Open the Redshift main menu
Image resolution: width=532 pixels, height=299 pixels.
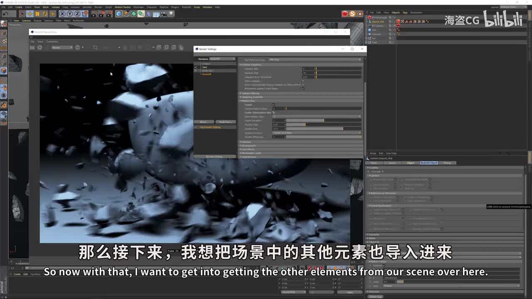click(x=187, y=7)
